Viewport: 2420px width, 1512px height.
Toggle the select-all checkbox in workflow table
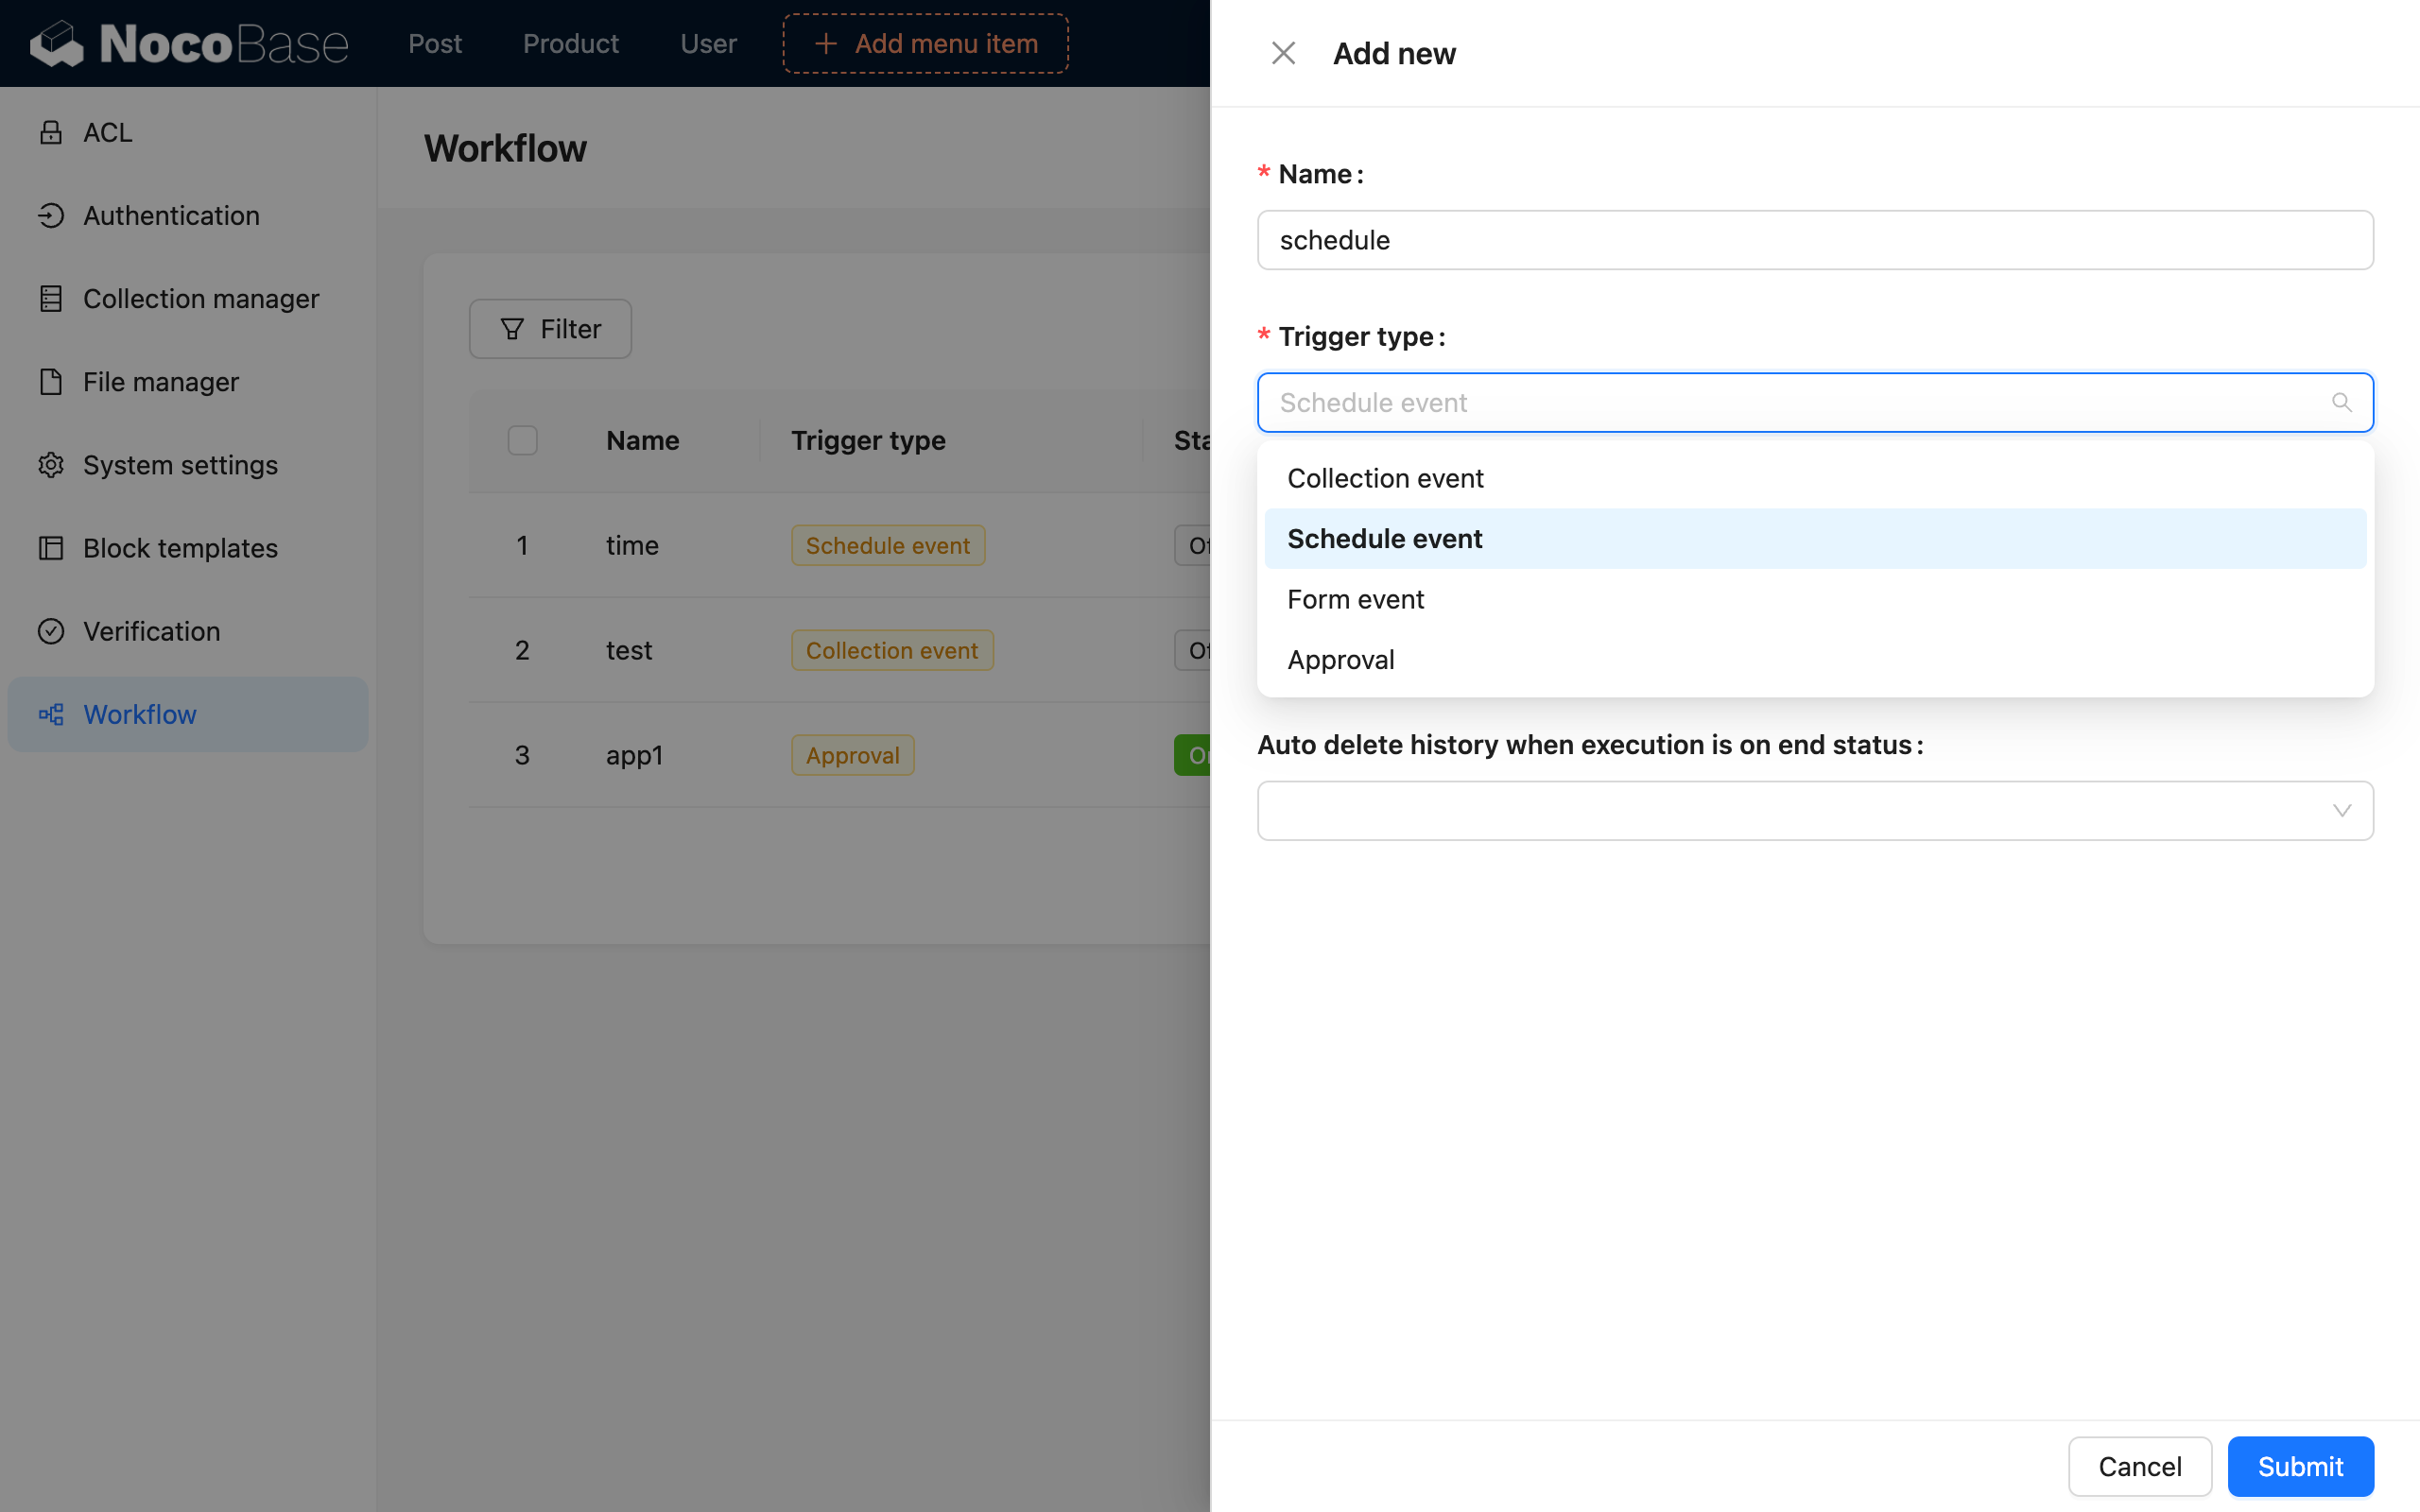tap(522, 440)
